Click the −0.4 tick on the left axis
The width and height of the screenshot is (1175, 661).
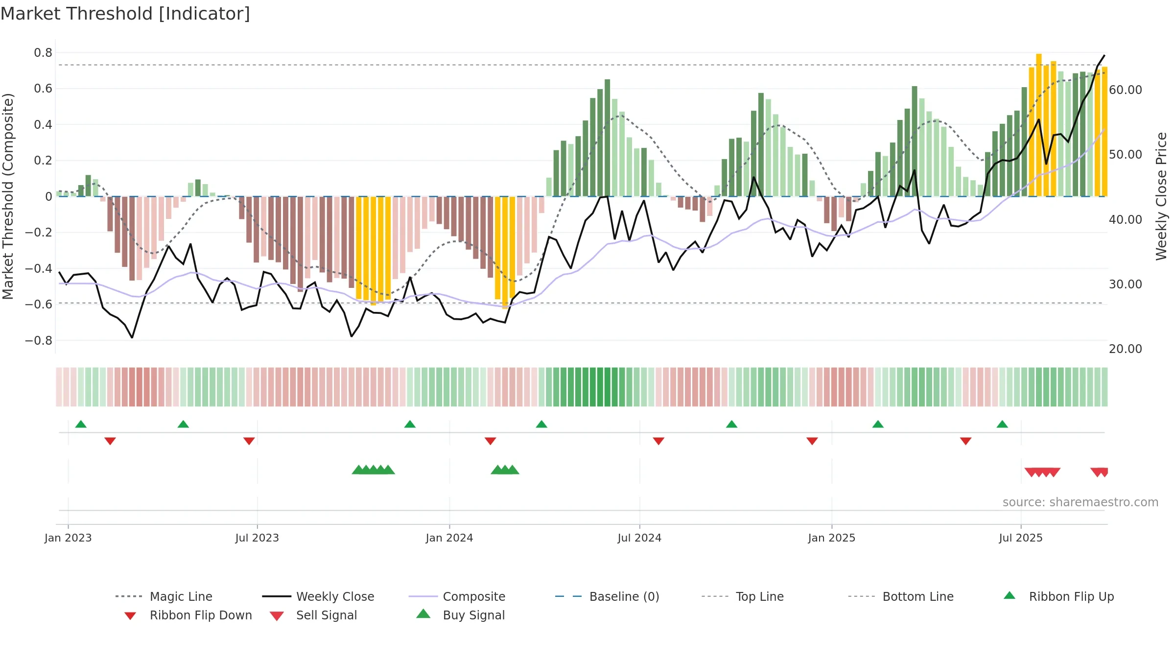coord(39,268)
